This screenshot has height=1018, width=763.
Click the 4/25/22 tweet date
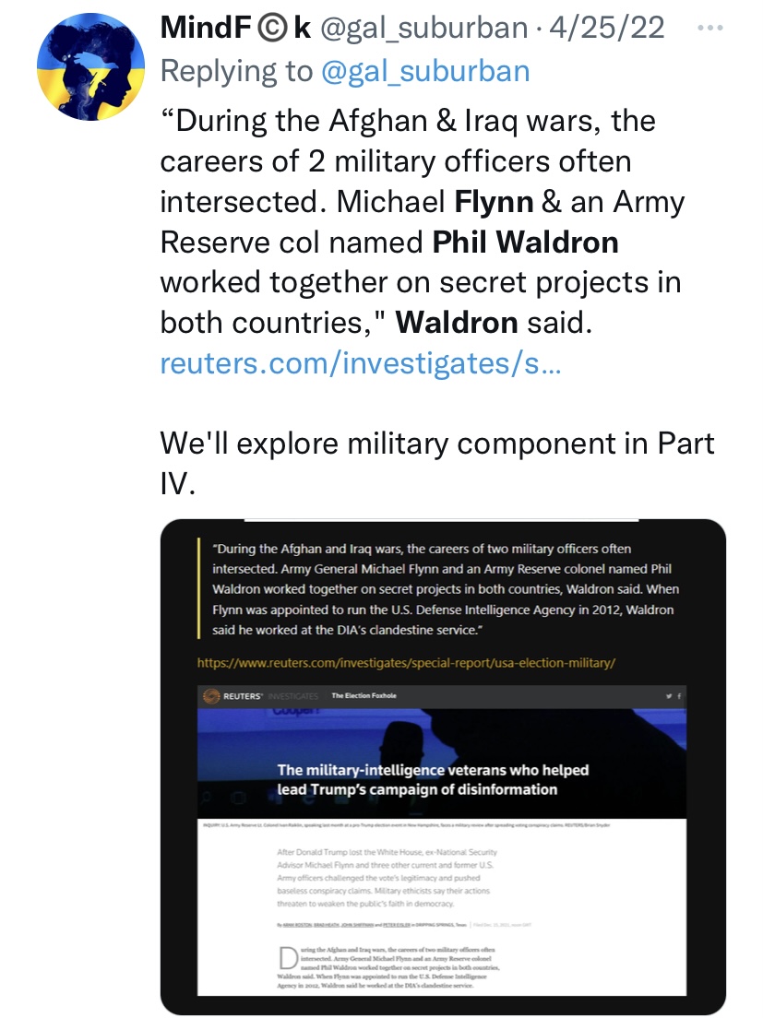point(606,28)
